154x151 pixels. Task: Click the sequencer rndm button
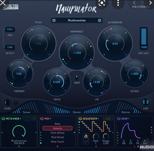[108, 118]
